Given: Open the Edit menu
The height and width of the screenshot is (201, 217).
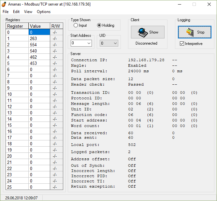Looking at the screenshot, I should pos(16,12).
